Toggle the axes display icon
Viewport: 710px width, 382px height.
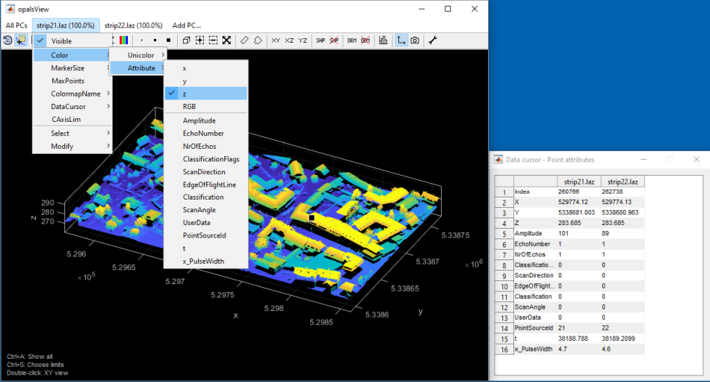pos(401,40)
